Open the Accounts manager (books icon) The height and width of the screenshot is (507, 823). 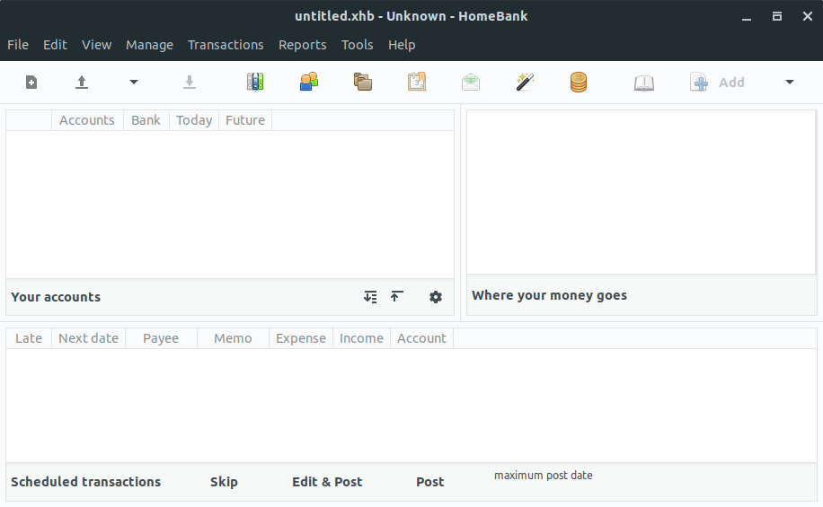pos(255,83)
